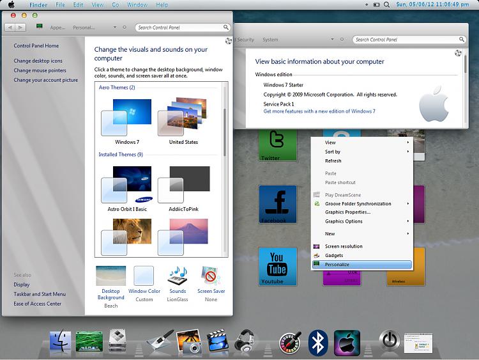The height and width of the screenshot is (360, 479).
Task: Choose Screen resolution in context menu
Action: 363,246
